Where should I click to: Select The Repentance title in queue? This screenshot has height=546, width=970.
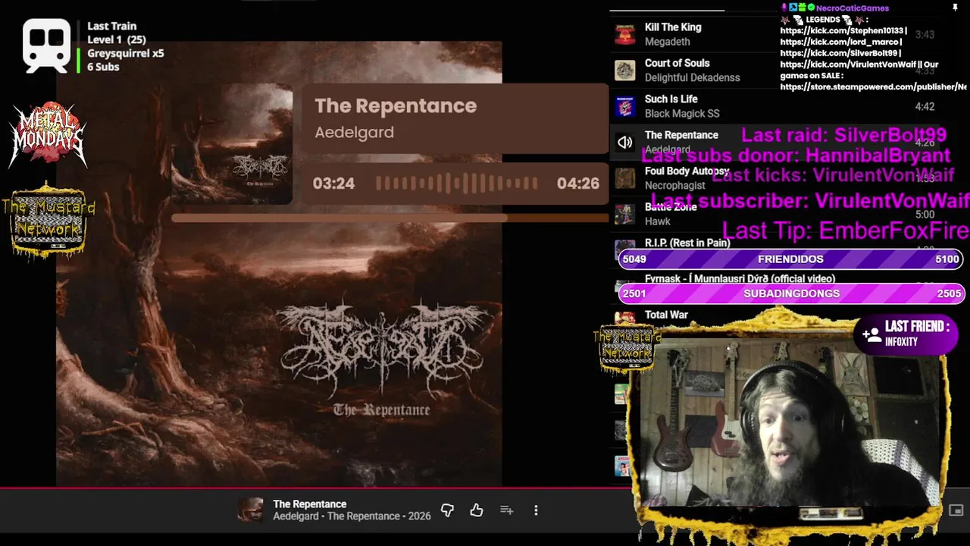click(x=681, y=135)
